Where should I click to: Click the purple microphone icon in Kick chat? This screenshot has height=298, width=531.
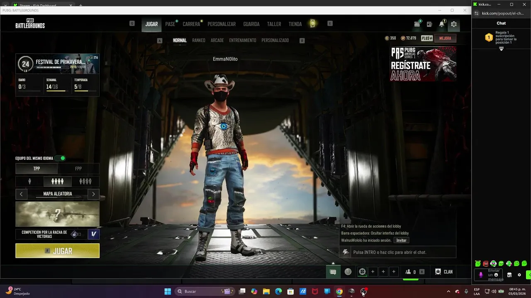point(481,275)
